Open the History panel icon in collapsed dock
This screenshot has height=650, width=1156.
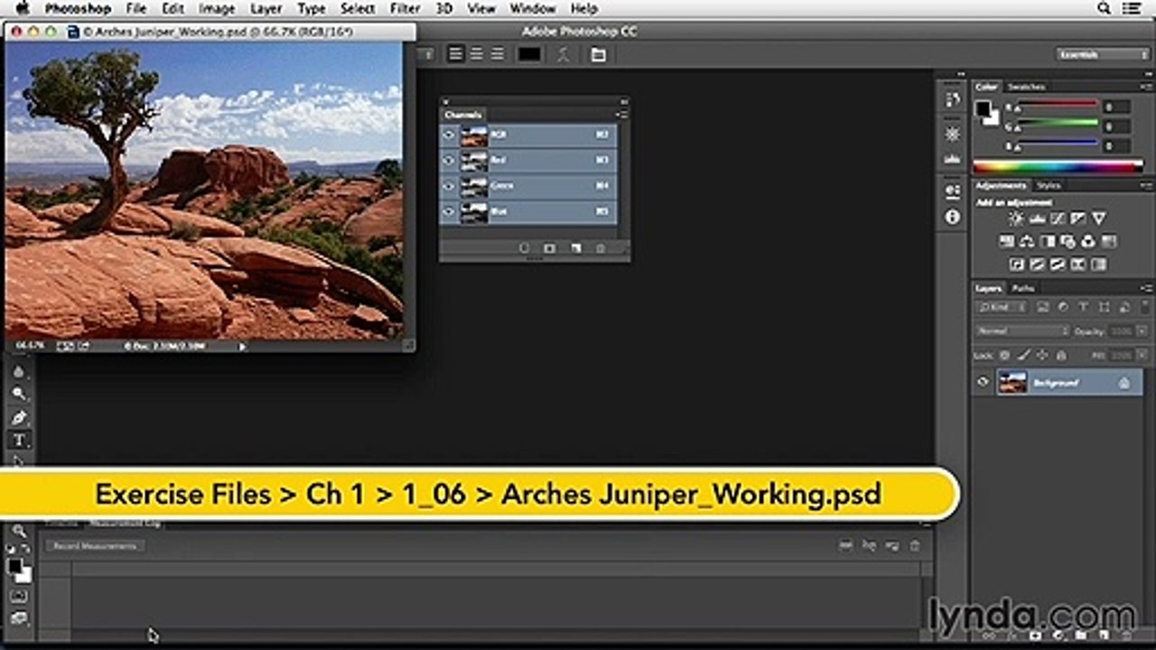coord(952,99)
